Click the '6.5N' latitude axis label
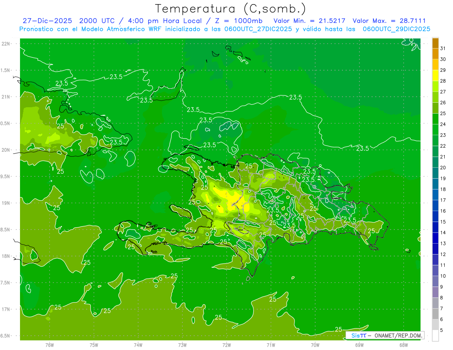 [x=6, y=336]
